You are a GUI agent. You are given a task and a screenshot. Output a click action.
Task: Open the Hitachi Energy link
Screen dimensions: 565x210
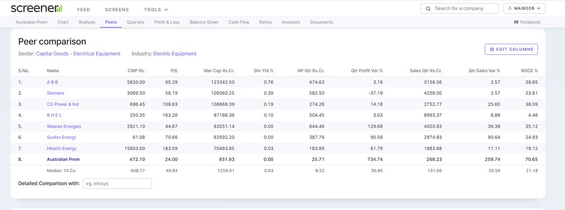(x=62, y=148)
